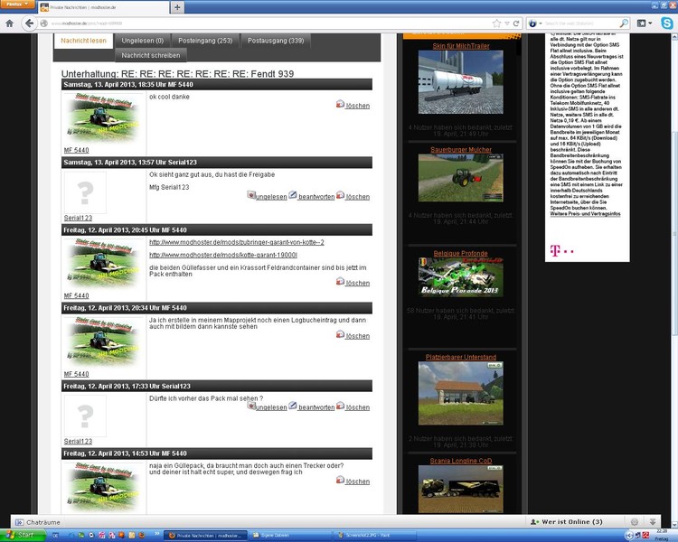The image size is (678, 542).
Task: Reload the page with the refresh icon
Action: 516,23
